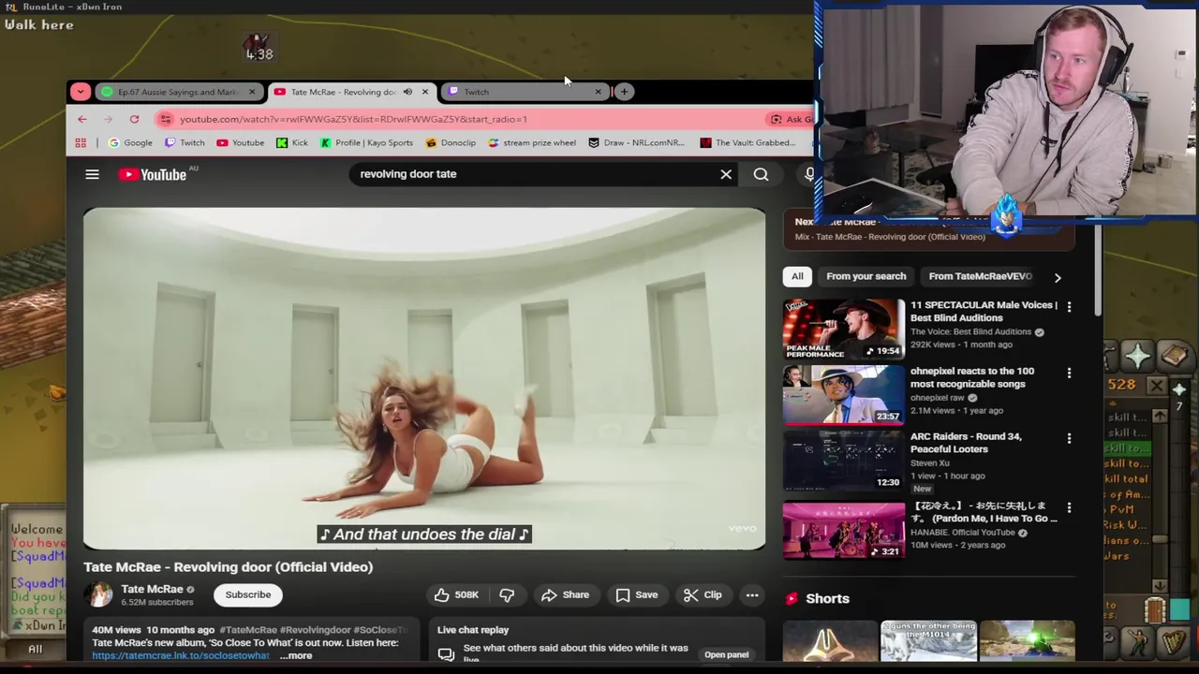The image size is (1199, 674).
Task: Click the Tate McRae channel name
Action: point(152,590)
